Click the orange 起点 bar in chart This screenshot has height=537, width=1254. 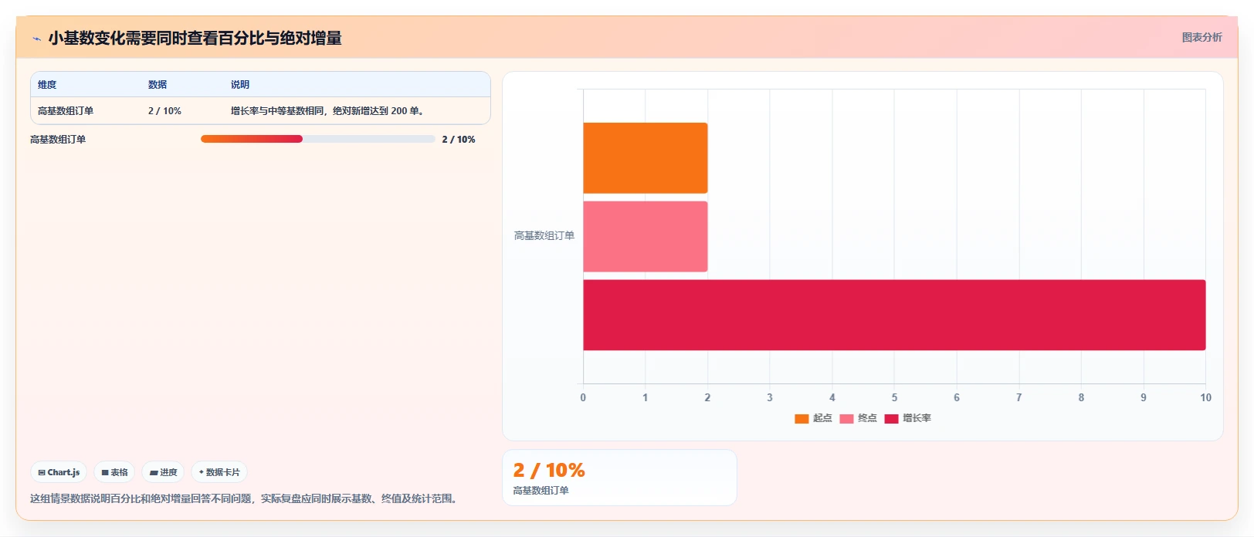click(x=645, y=158)
